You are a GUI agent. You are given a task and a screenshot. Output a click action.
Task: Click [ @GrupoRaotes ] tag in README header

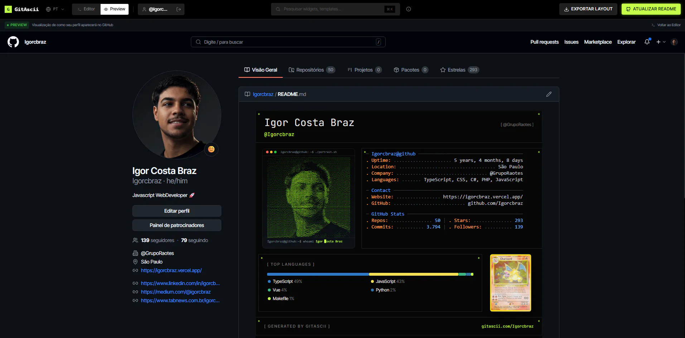coord(517,125)
